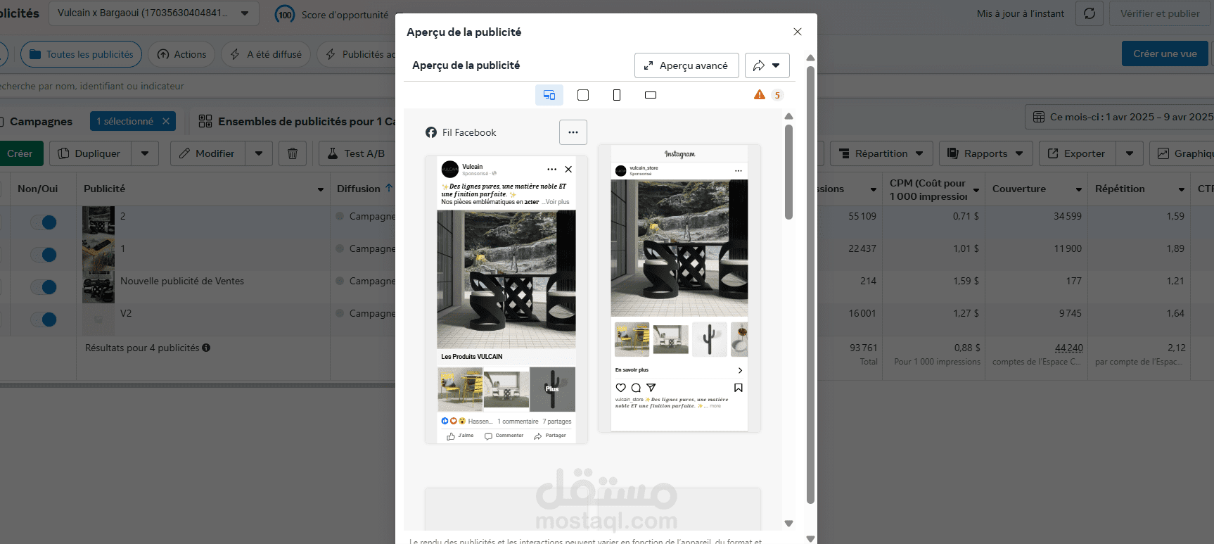Click the trash delete icon
This screenshot has width=1214, height=544.
293,153
